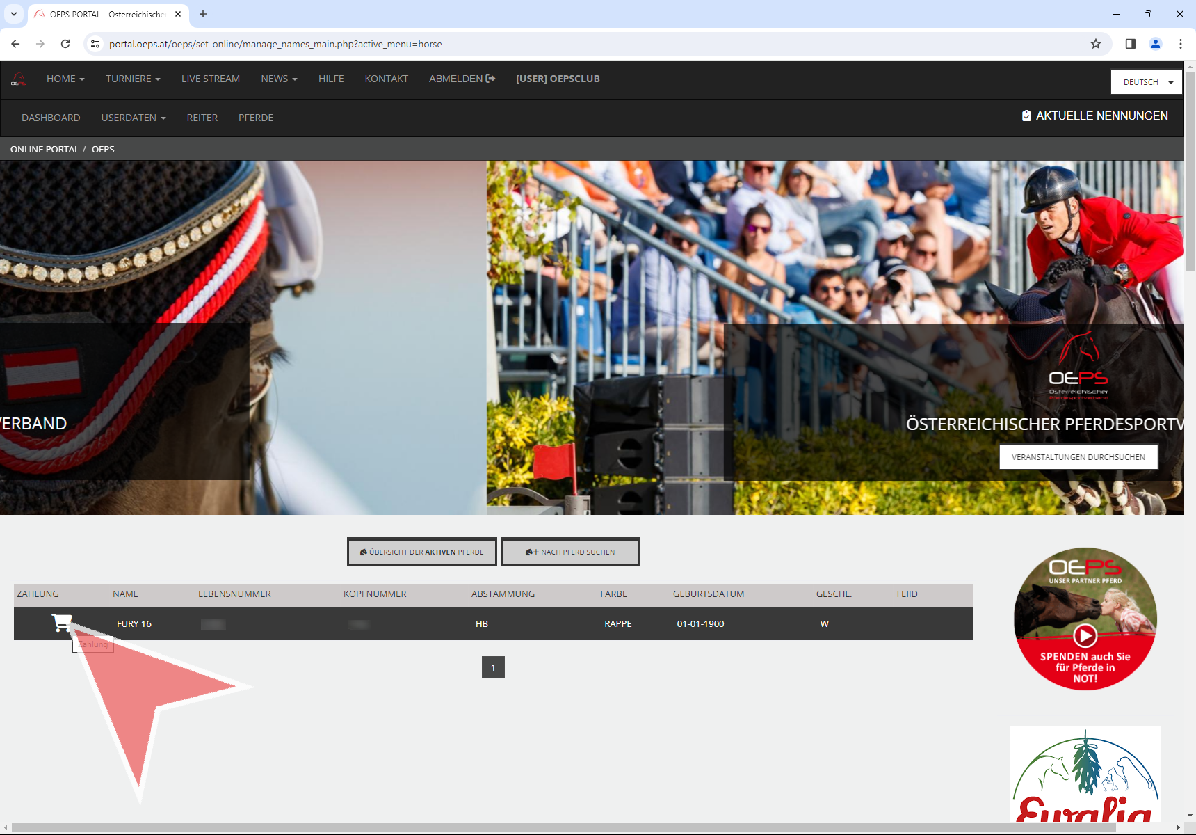
Task: Click the birth date 01-01-1900
Action: click(x=701, y=623)
